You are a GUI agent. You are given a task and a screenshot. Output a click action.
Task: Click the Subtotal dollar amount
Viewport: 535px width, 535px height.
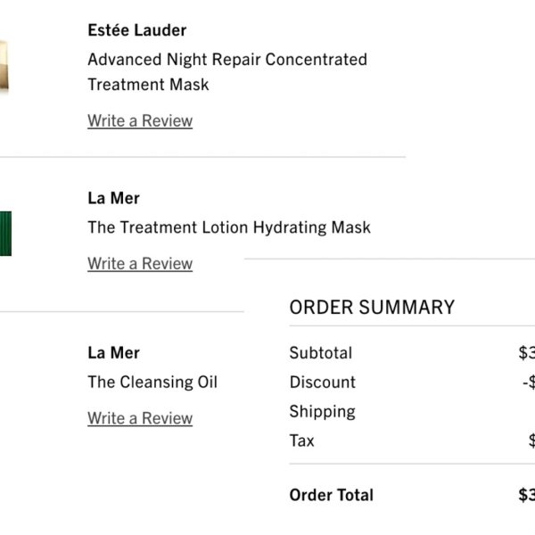coord(526,353)
